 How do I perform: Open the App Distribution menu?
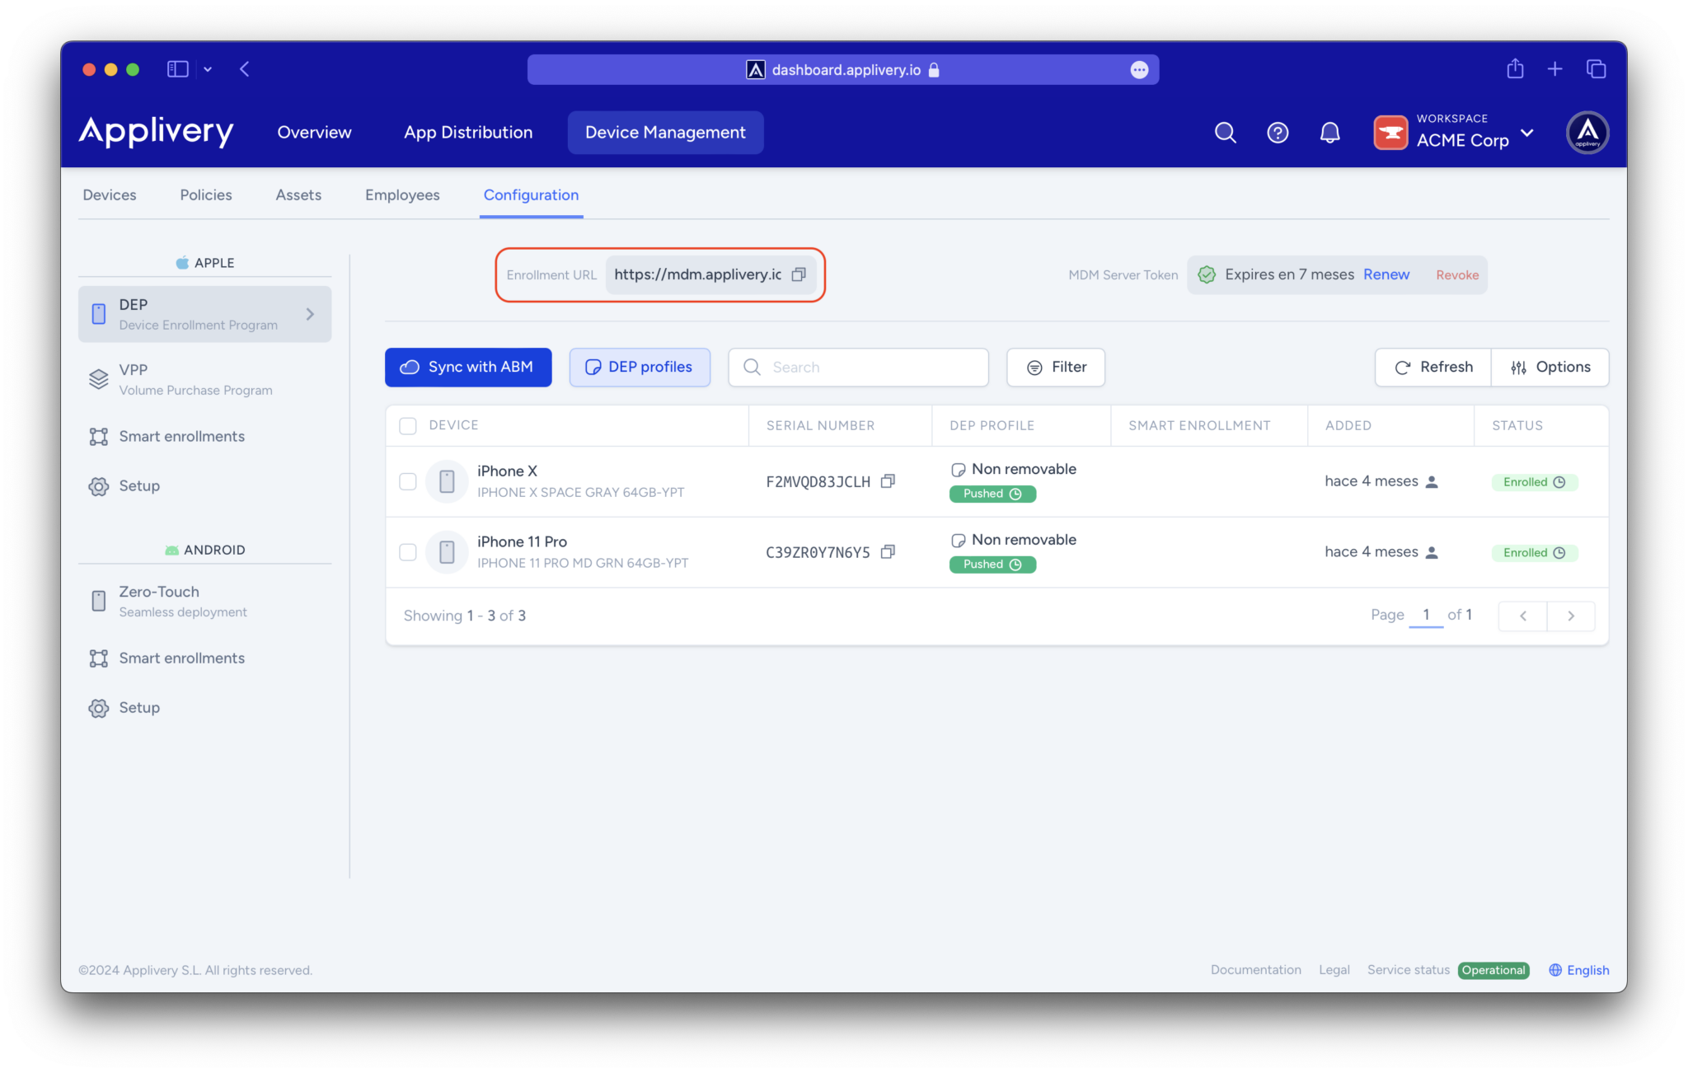coord(468,133)
